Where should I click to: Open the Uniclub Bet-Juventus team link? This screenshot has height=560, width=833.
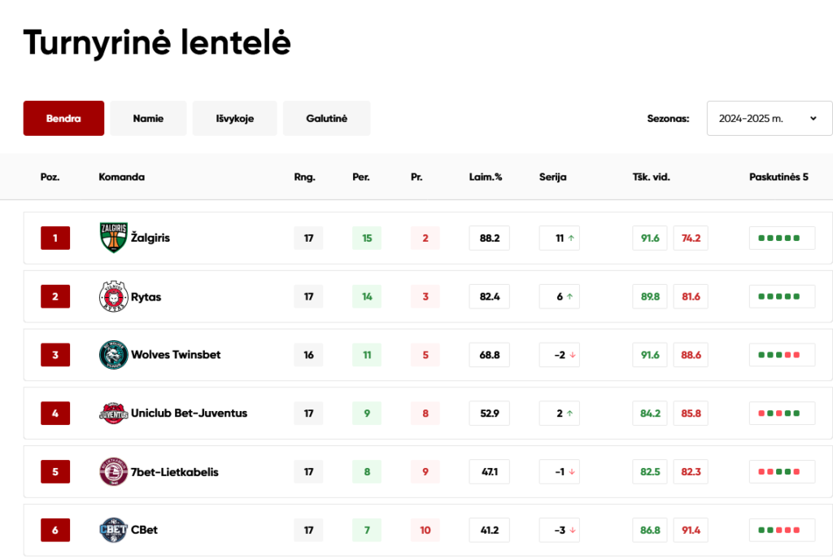click(189, 413)
